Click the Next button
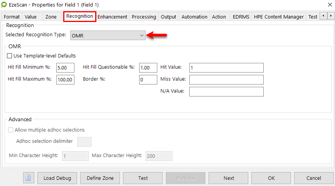Viewport: 335px width, 186px height. 229,178
